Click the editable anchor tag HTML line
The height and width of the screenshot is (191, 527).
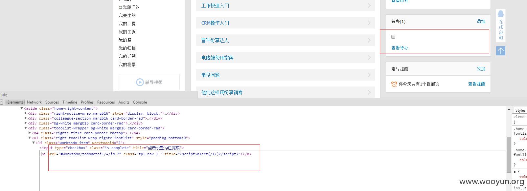click(146, 154)
